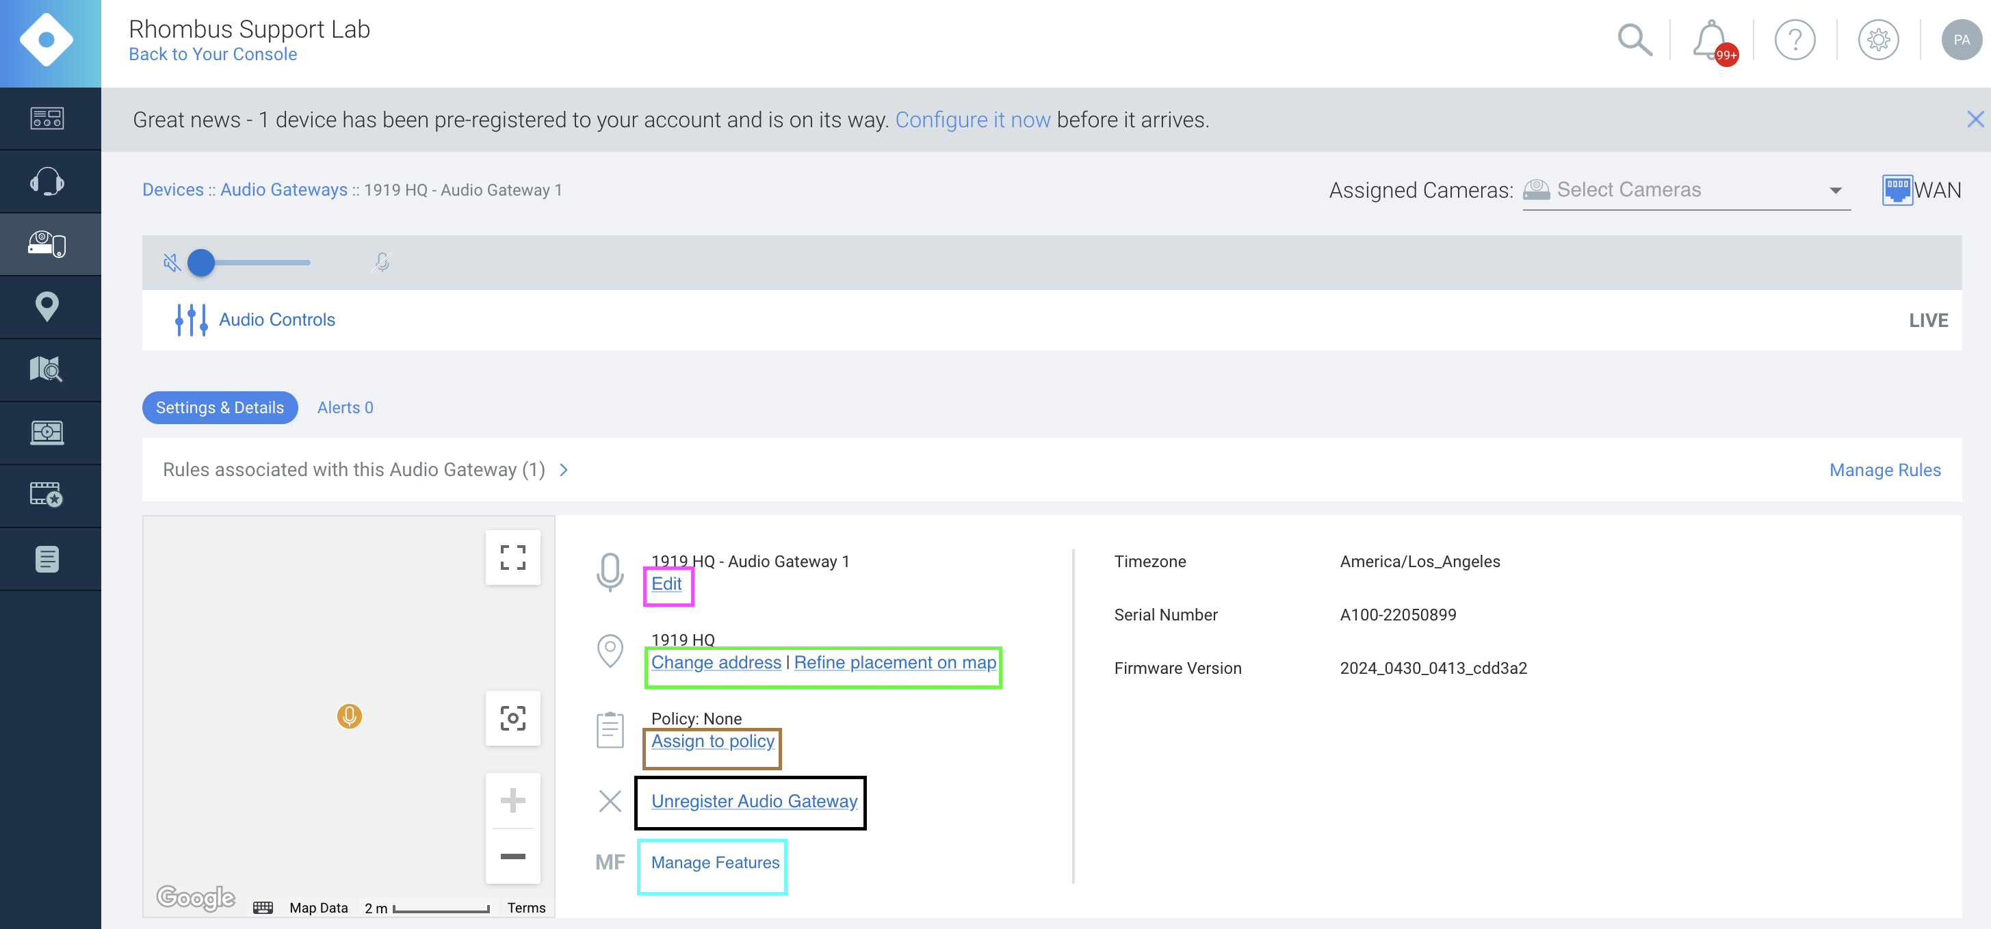Image resolution: width=1991 pixels, height=929 pixels.
Task: Select the Settings & Details tab
Action: tap(220, 407)
